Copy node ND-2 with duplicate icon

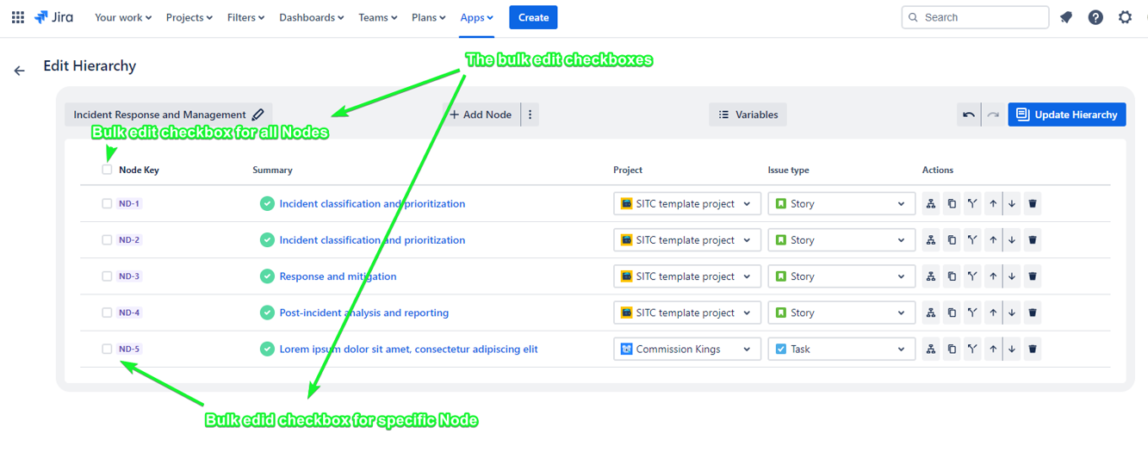[952, 240]
